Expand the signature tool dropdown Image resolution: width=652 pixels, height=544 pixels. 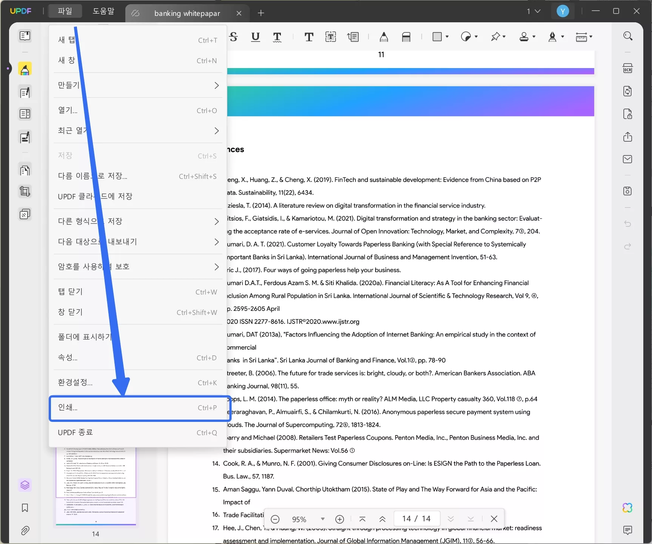pyautogui.click(x=563, y=37)
